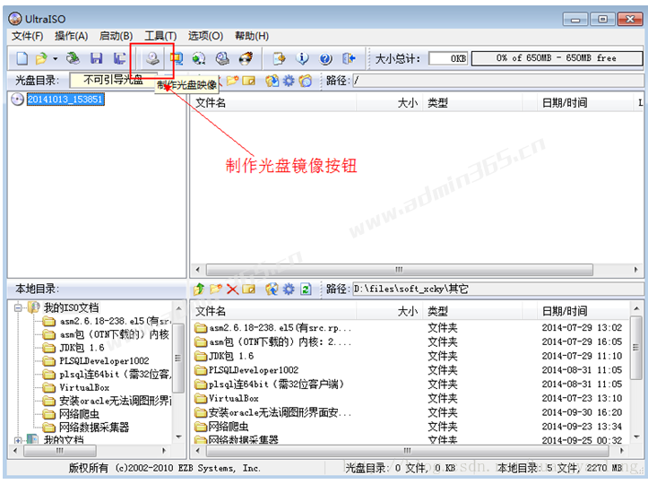Viewport: 648px width, 484px height.
Task: Click the blue info Properties icon
Action: click(x=302, y=58)
